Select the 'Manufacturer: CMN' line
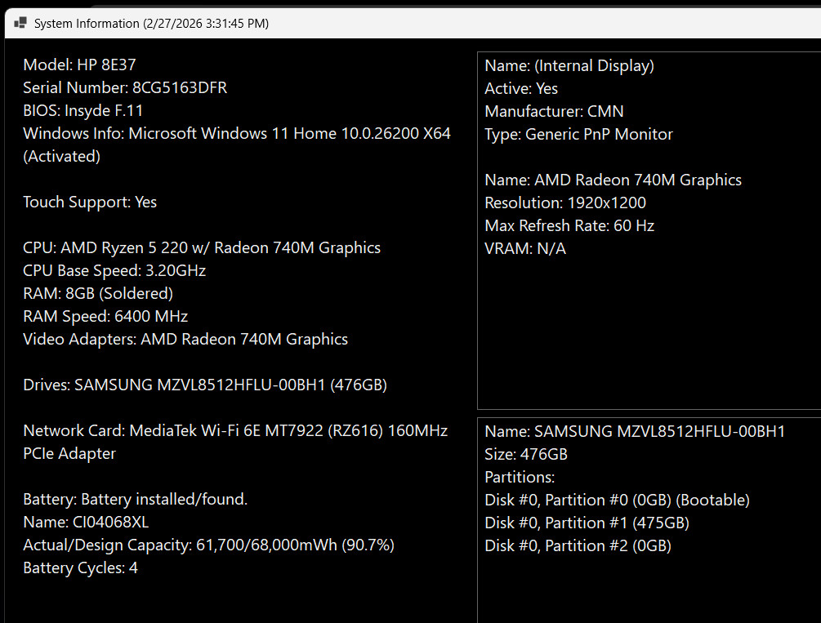The width and height of the screenshot is (821, 623). [x=554, y=112]
